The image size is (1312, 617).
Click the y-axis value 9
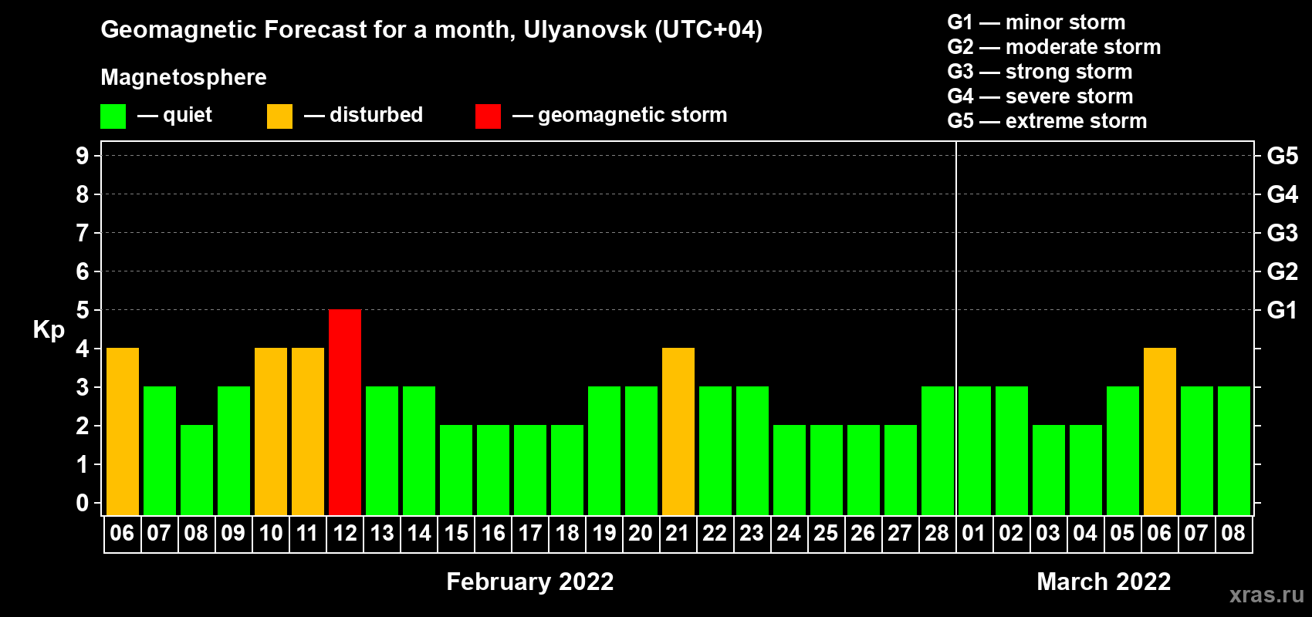point(83,156)
